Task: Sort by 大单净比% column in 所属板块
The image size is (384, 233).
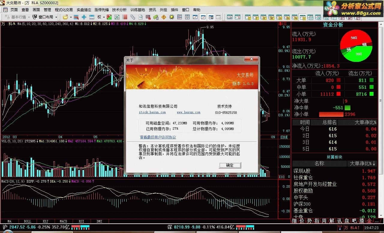Action: point(363,164)
